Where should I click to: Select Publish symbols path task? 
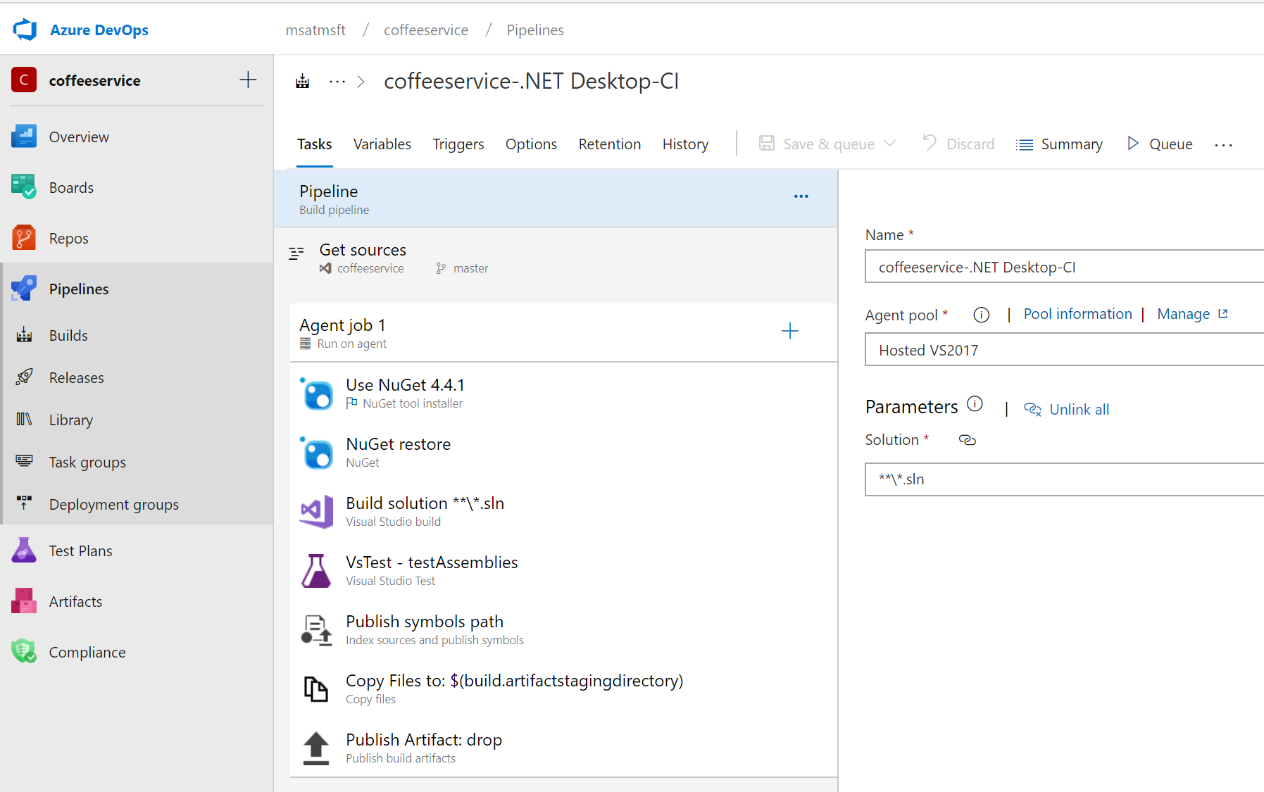(x=563, y=629)
